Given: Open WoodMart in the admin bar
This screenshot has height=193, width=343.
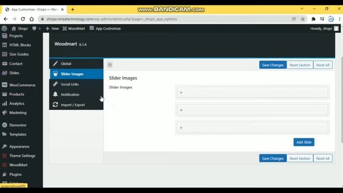Looking at the screenshot, I should tap(74, 28).
